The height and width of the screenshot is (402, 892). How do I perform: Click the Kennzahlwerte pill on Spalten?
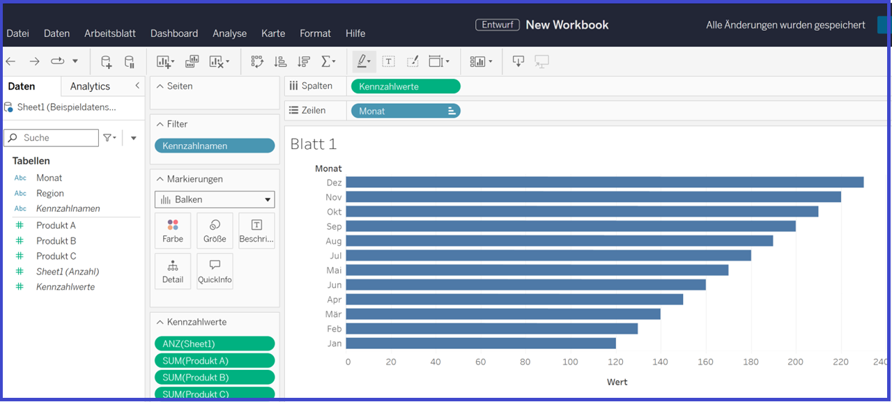click(x=406, y=86)
